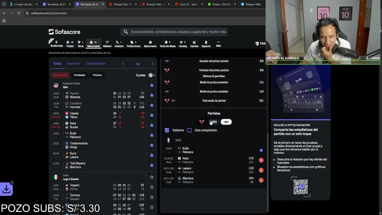382x215 pixels.
Task: Open the Balonmano sports section
Action: click(x=150, y=44)
